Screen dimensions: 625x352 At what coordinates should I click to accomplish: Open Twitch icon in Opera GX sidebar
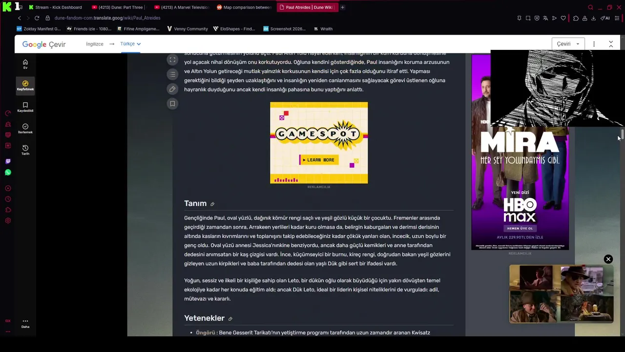click(8, 161)
